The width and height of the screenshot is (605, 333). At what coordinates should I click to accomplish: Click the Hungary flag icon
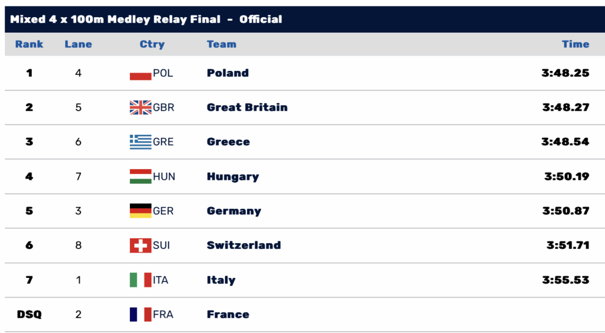[x=141, y=176]
